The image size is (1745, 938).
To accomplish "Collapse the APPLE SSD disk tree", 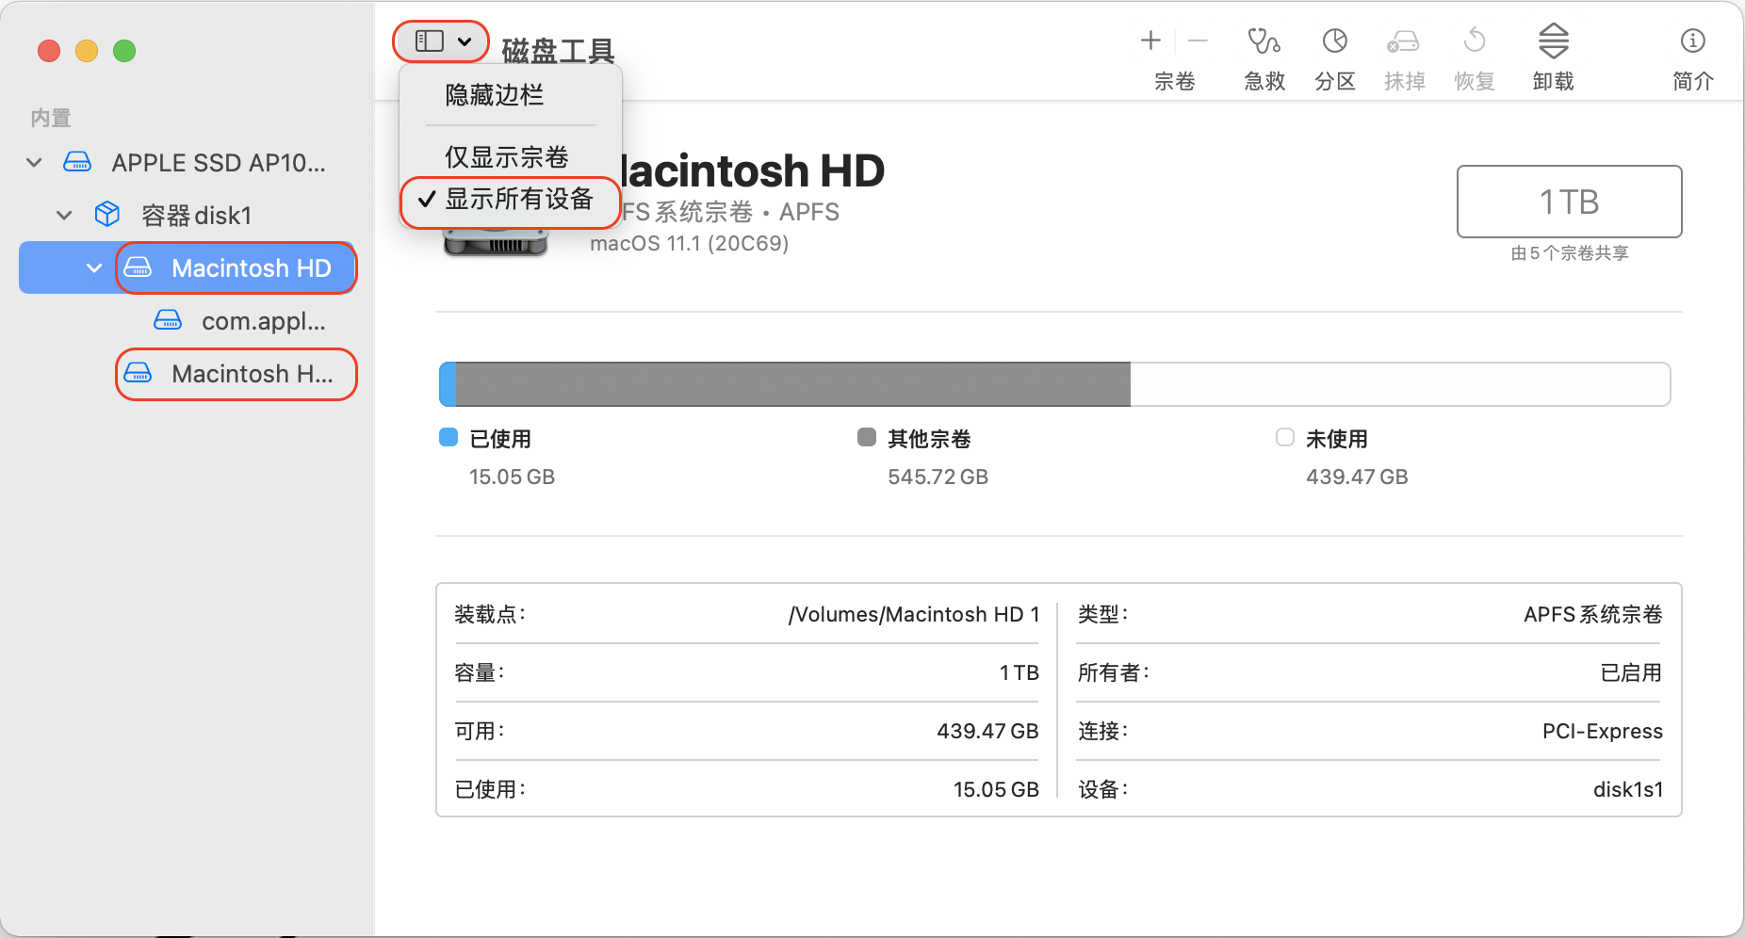I will (x=35, y=163).
